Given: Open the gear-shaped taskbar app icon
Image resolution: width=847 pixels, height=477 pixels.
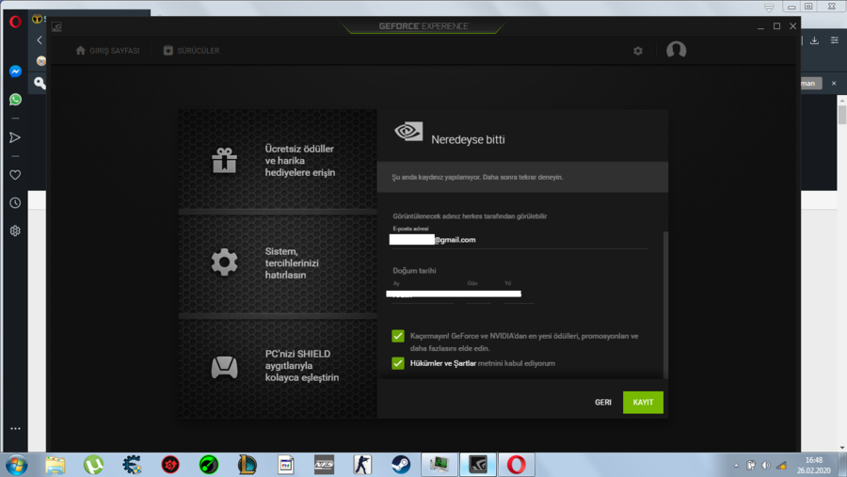Looking at the screenshot, I should [x=132, y=465].
